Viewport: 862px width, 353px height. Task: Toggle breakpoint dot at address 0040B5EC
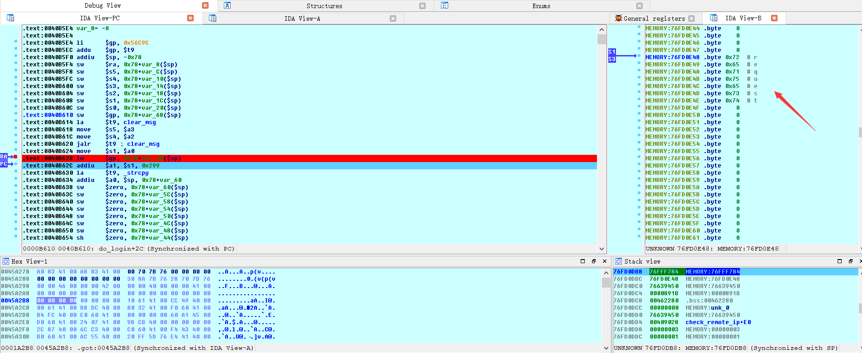pos(16,49)
